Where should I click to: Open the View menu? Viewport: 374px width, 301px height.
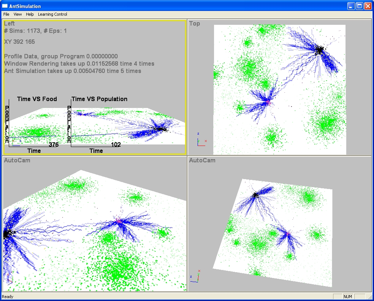click(x=18, y=14)
